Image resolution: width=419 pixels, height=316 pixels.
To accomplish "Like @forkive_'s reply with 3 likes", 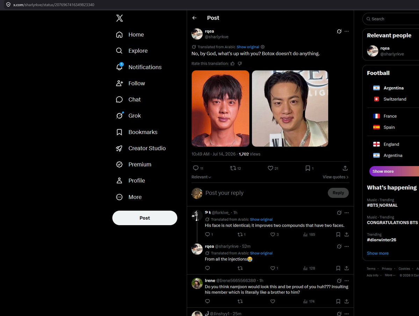I will click(274, 234).
